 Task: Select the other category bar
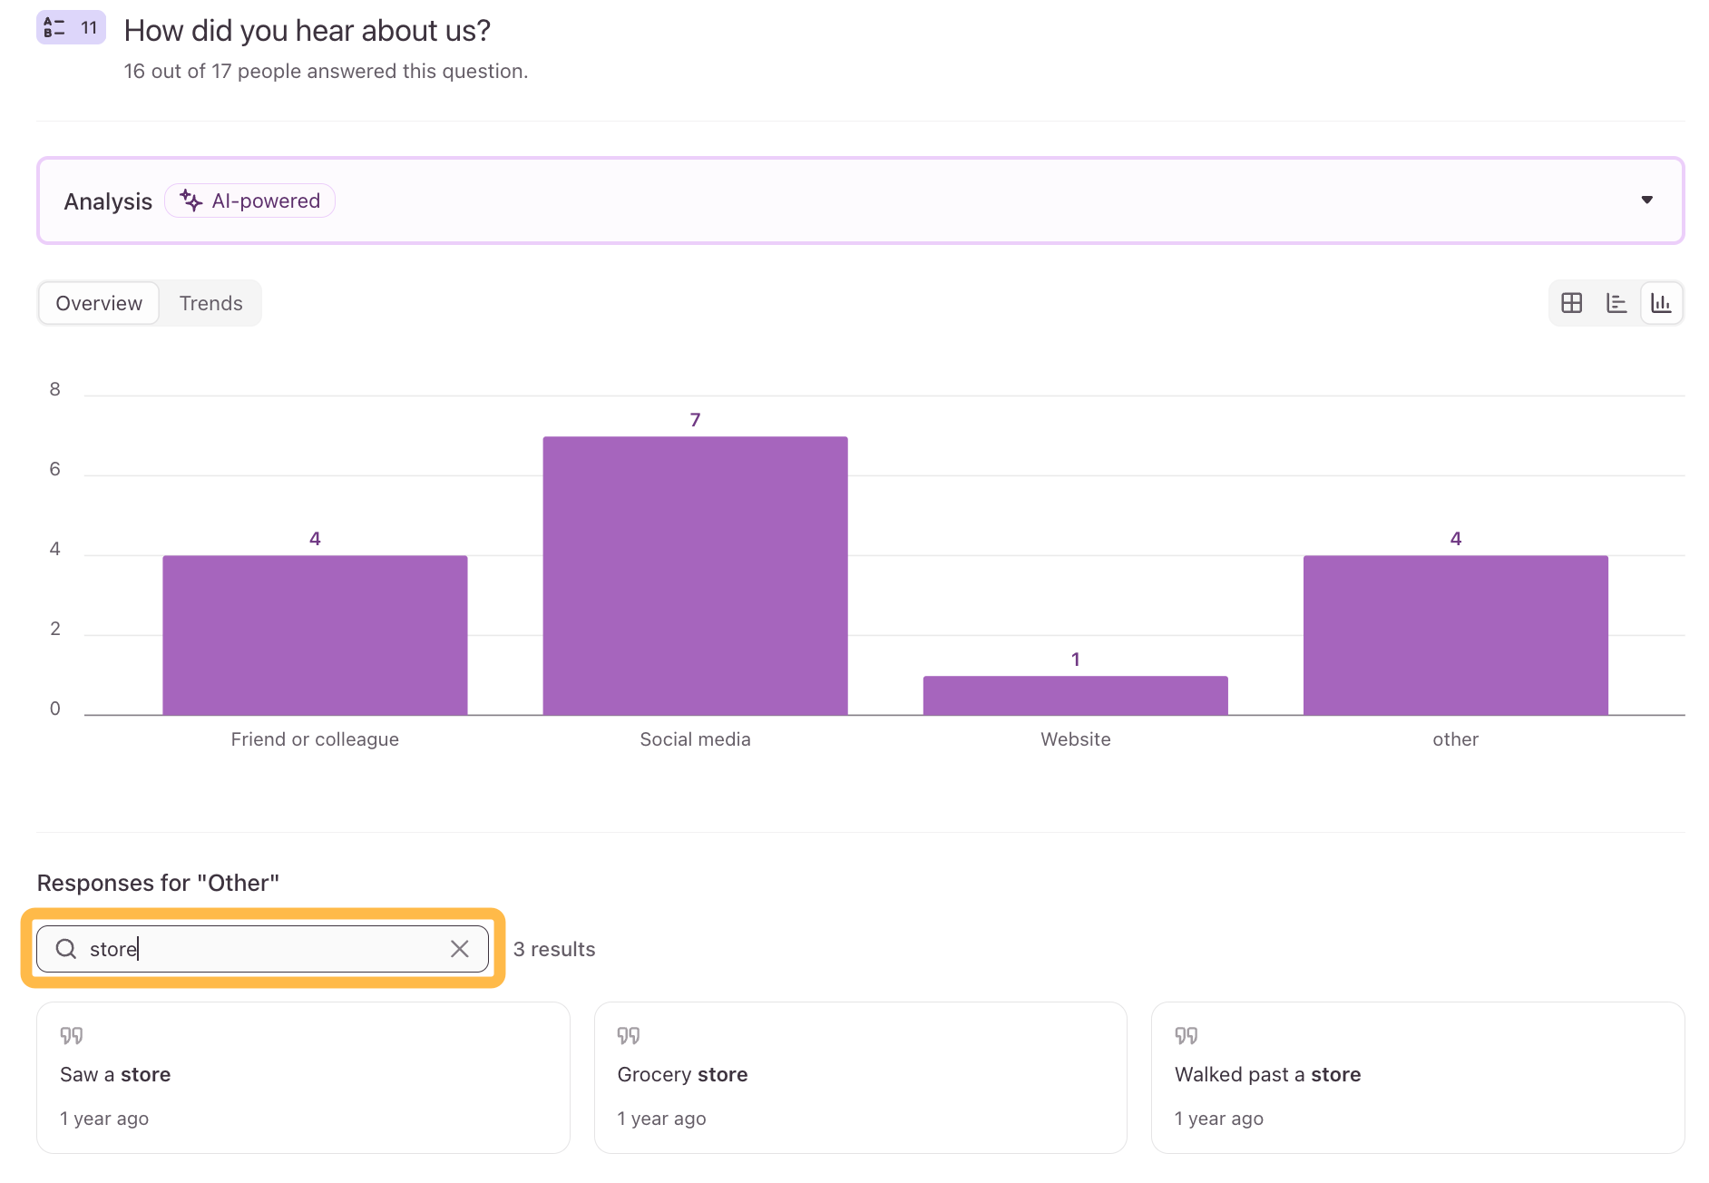[x=1456, y=635]
